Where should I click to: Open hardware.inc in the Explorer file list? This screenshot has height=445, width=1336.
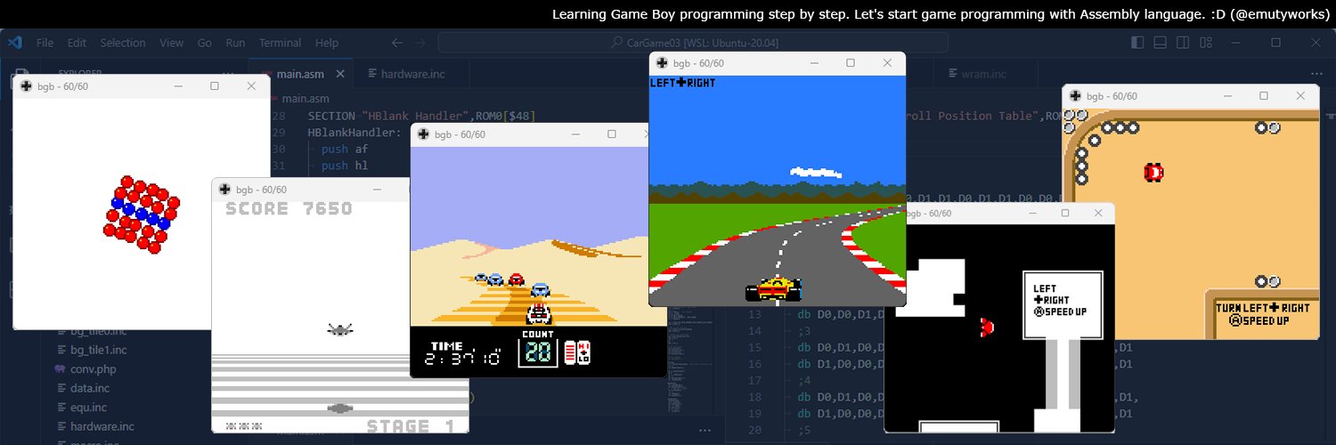(x=102, y=427)
